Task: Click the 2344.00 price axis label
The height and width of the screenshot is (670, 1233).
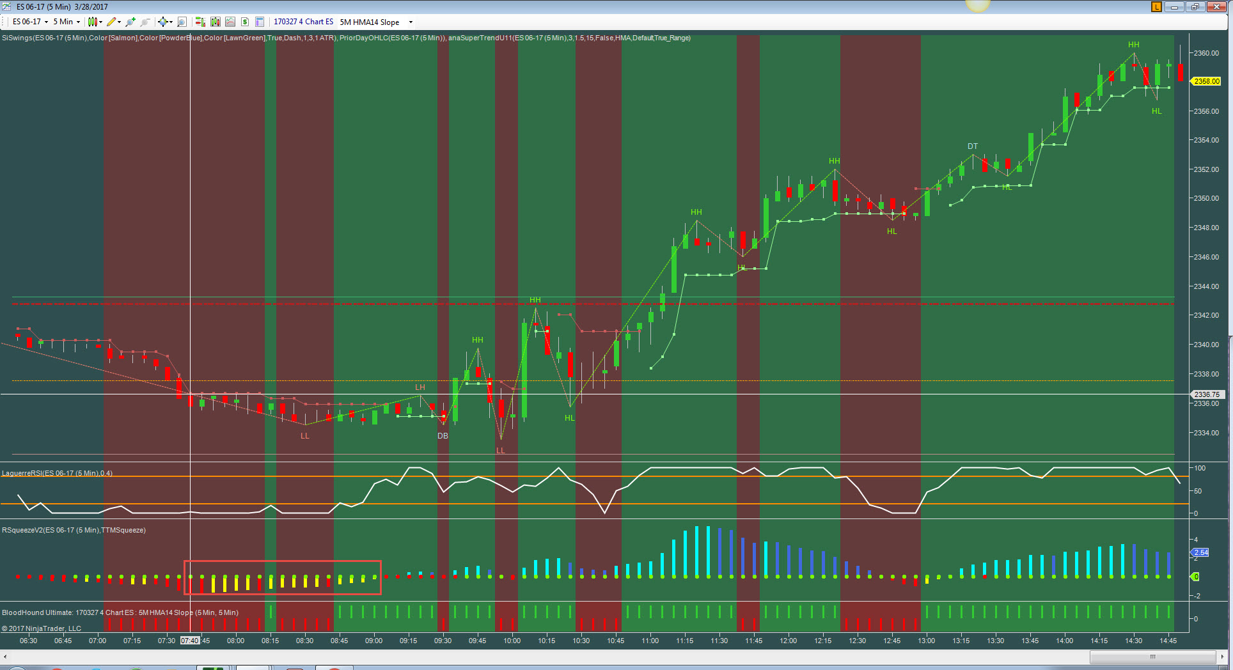Action: point(1206,286)
